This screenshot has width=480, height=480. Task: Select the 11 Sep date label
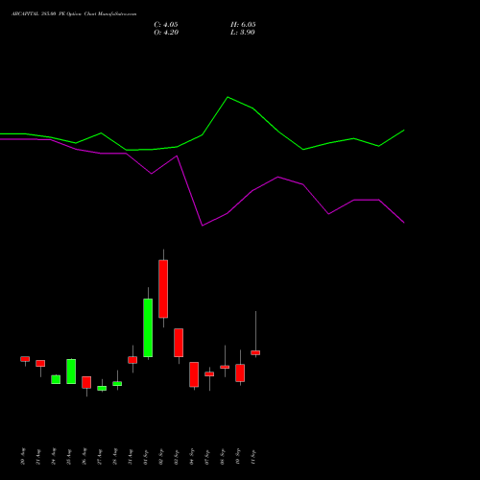253,456
